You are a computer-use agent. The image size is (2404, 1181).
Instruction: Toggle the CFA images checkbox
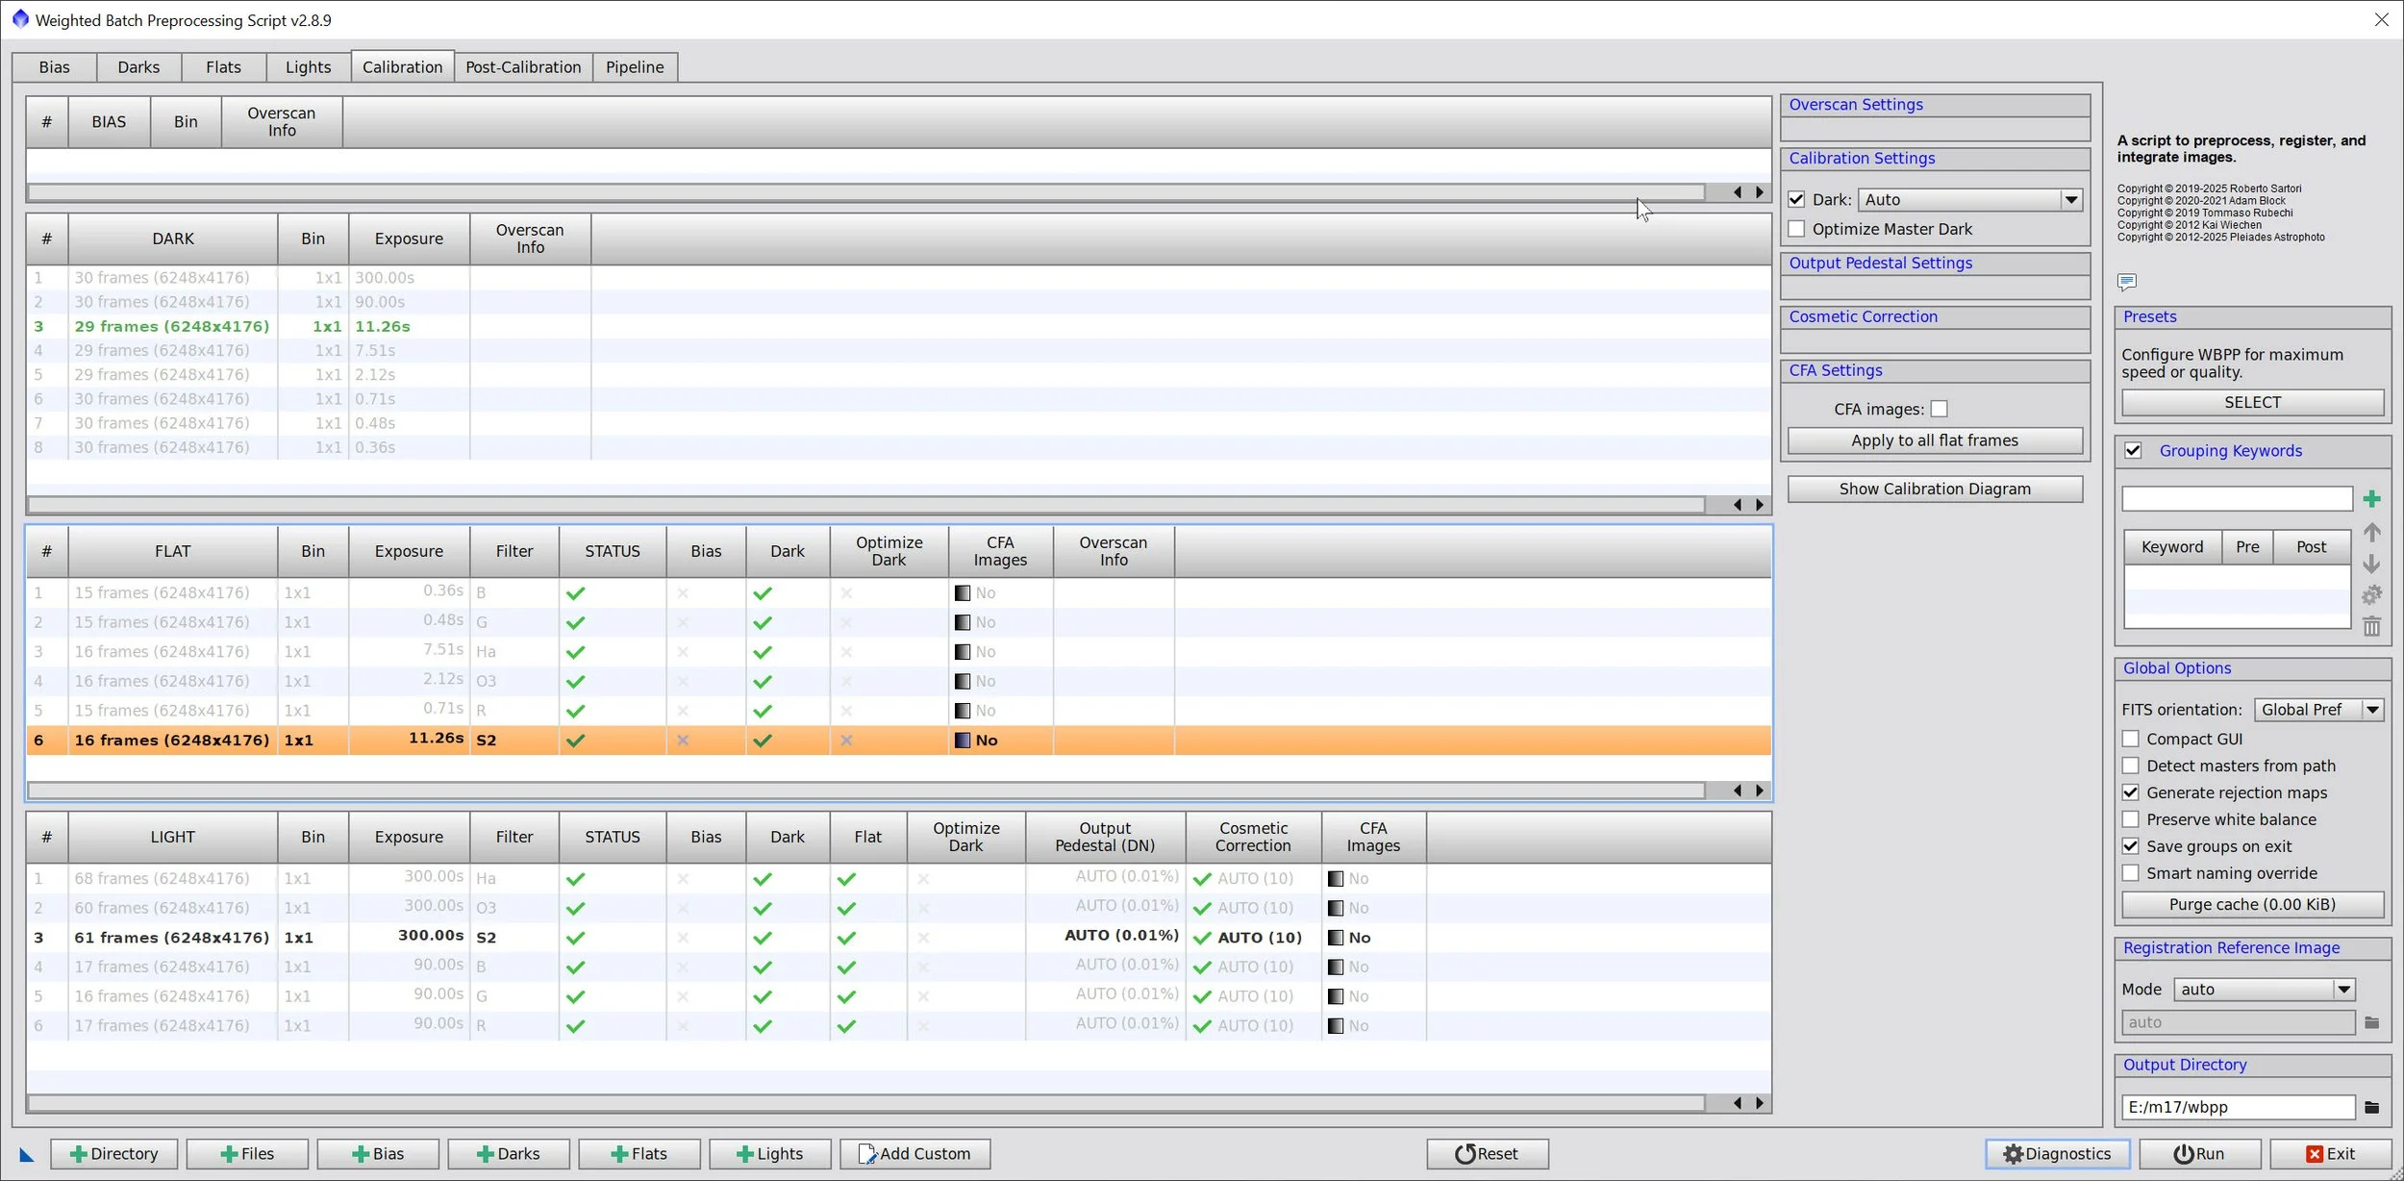(1939, 409)
